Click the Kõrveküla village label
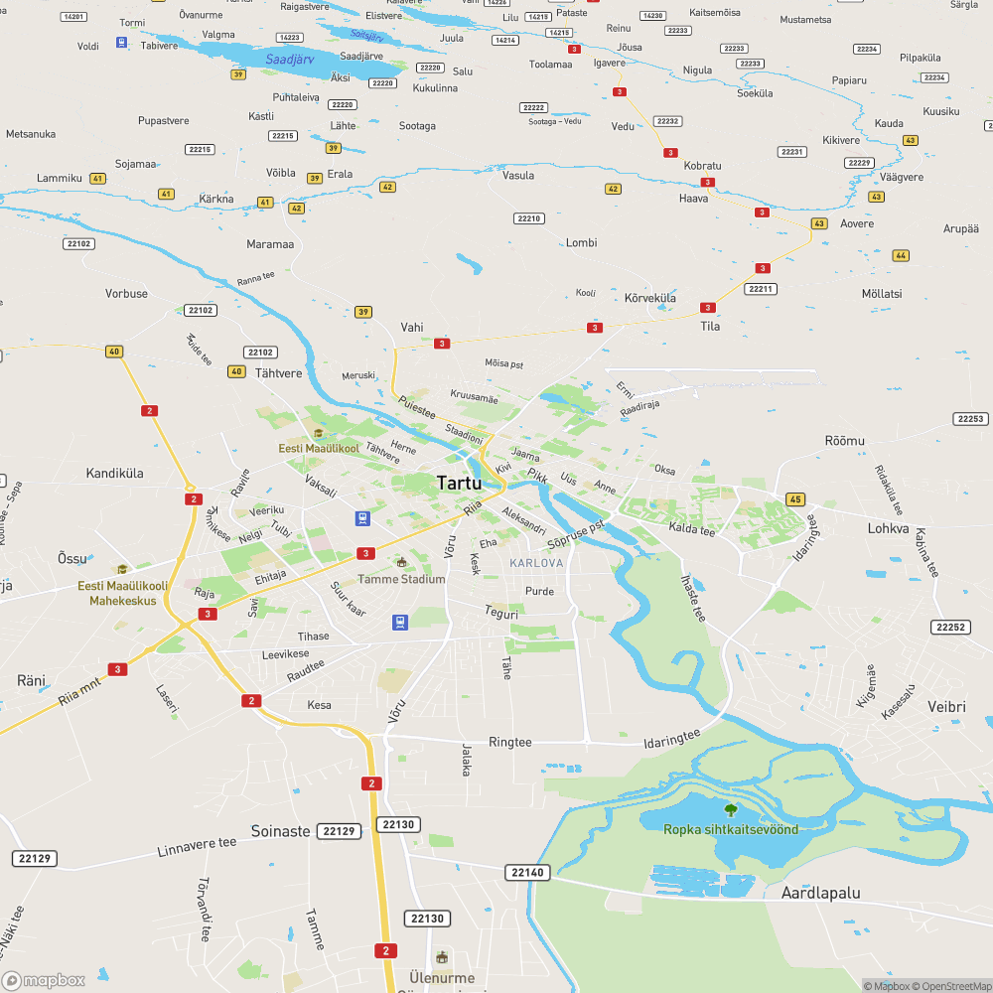 click(649, 298)
